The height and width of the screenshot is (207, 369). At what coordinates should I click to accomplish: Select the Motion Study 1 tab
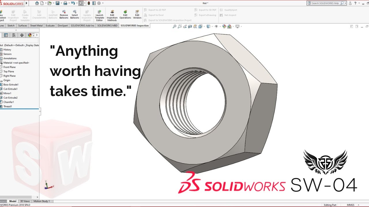(x=42, y=201)
